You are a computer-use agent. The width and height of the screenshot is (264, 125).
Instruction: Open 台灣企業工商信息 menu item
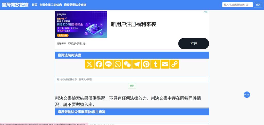tap(51, 5)
